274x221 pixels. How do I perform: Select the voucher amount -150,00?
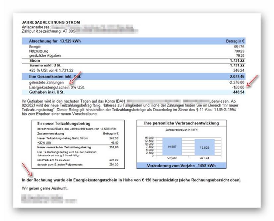click(x=238, y=87)
